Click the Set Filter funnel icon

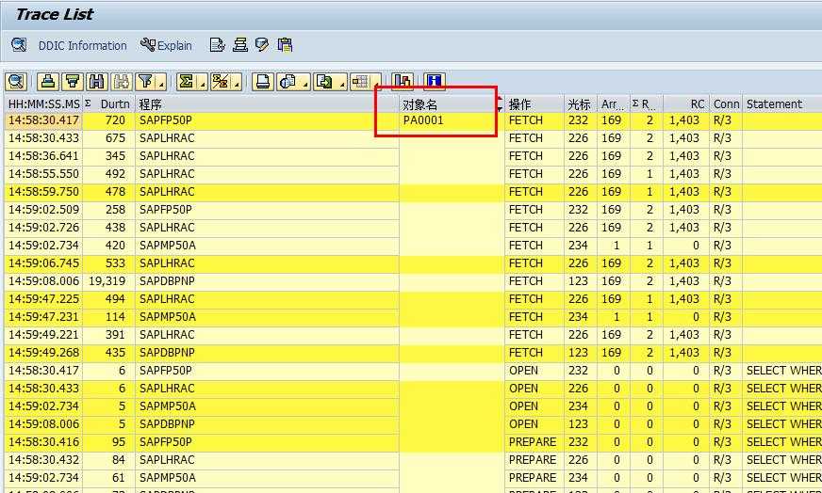coord(146,82)
